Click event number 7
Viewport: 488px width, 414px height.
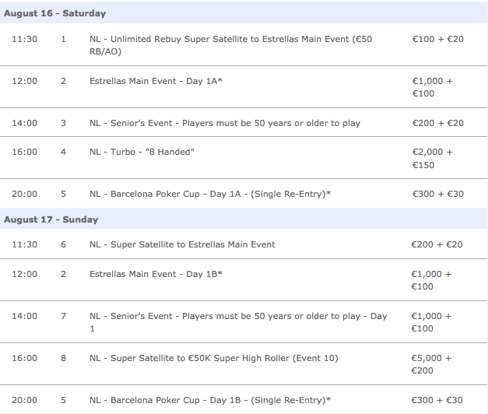[64, 316]
